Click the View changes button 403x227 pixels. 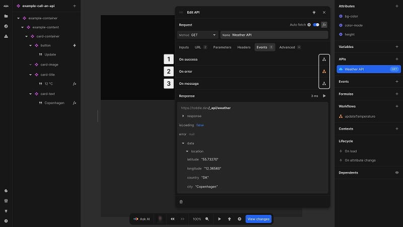[258, 219]
